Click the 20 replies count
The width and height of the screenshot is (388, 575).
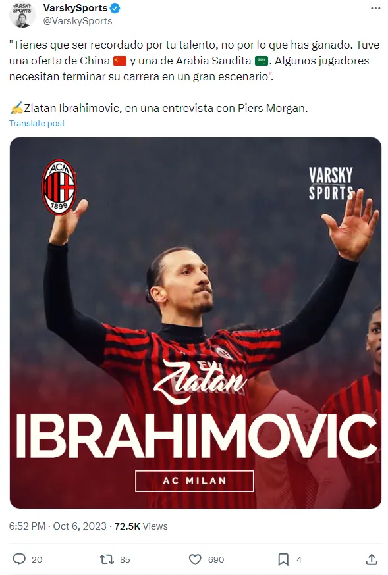[x=37, y=560]
